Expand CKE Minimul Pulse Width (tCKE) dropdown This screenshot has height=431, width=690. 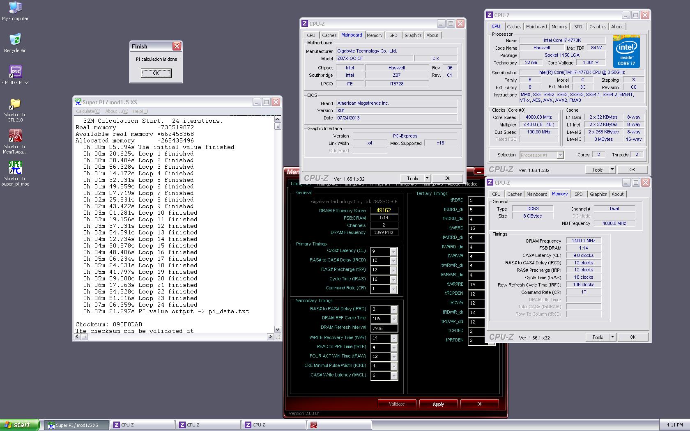[x=393, y=366]
